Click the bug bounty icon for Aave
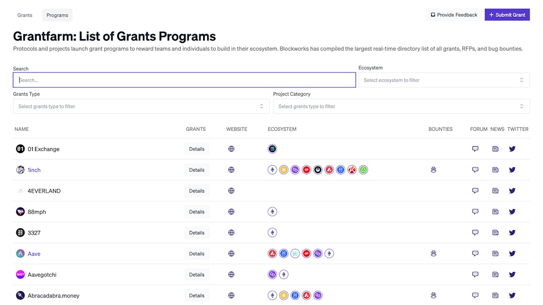Screen dimensions: 543x305 tap(433, 254)
